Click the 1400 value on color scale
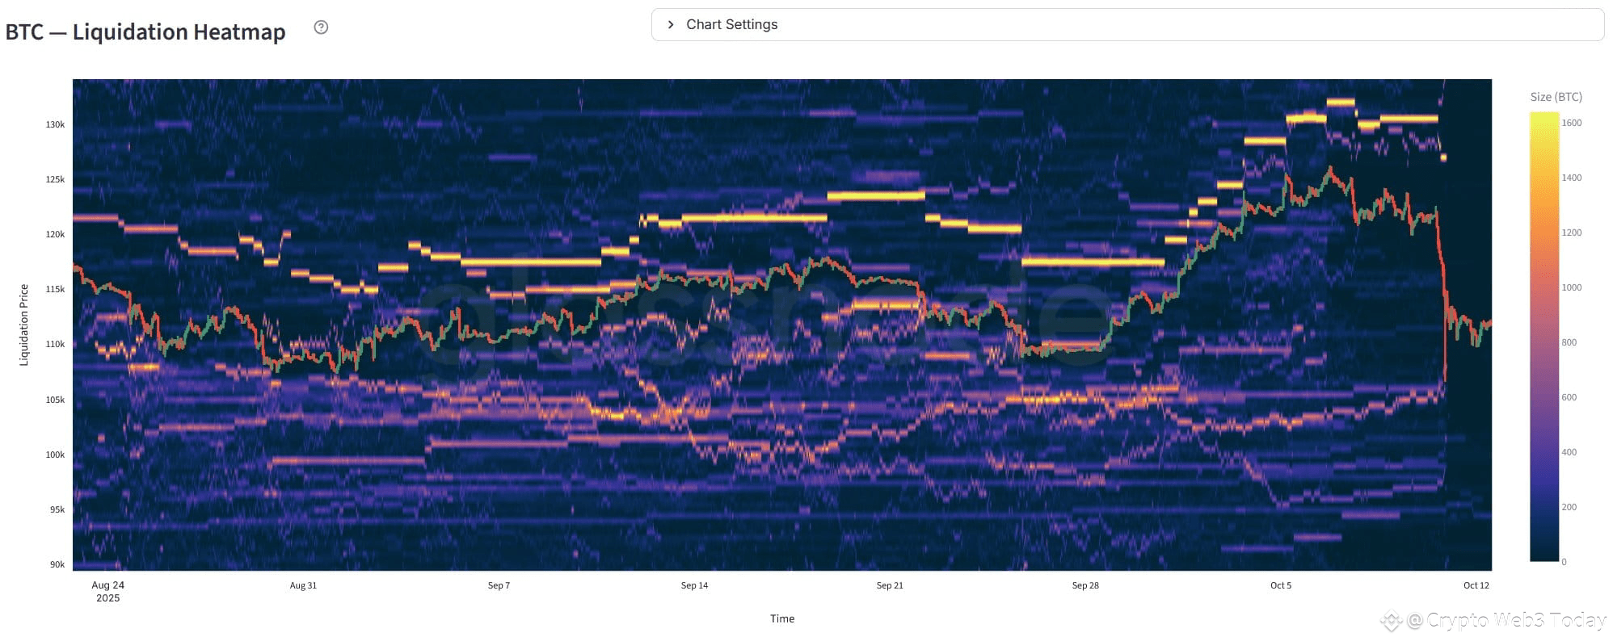 (1571, 178)
